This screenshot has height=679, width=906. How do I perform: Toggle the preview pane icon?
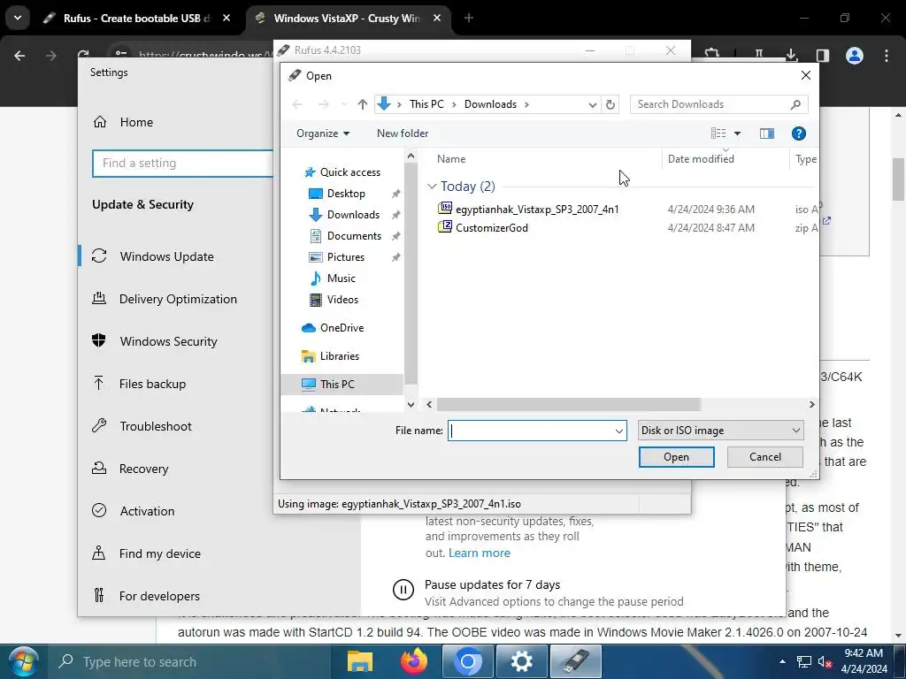click(767, 134)
